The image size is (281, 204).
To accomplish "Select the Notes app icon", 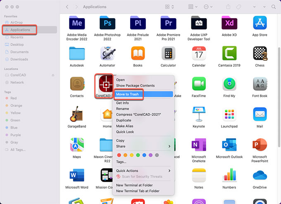I will click(x=199, y=175).
